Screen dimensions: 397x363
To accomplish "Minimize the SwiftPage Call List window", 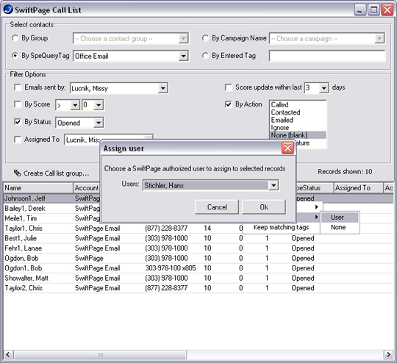I will pos(360,10).
